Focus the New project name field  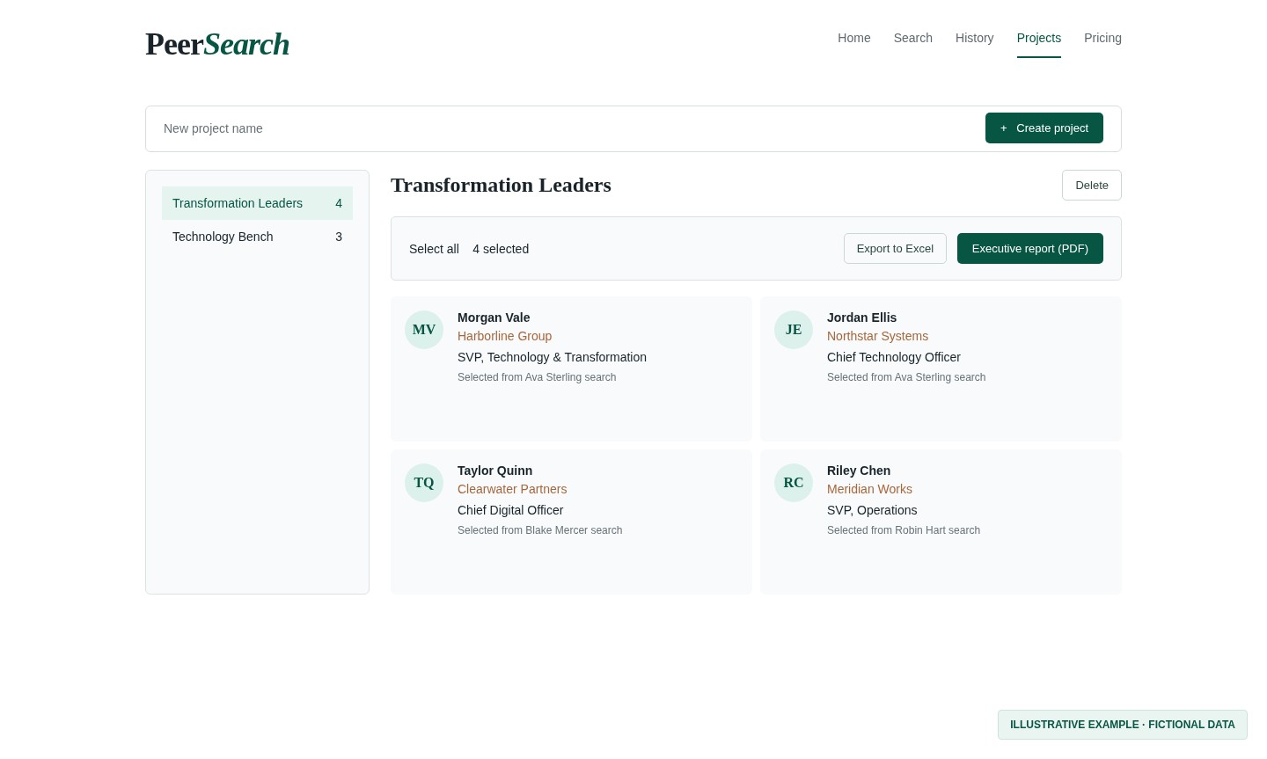coord(566,128)
